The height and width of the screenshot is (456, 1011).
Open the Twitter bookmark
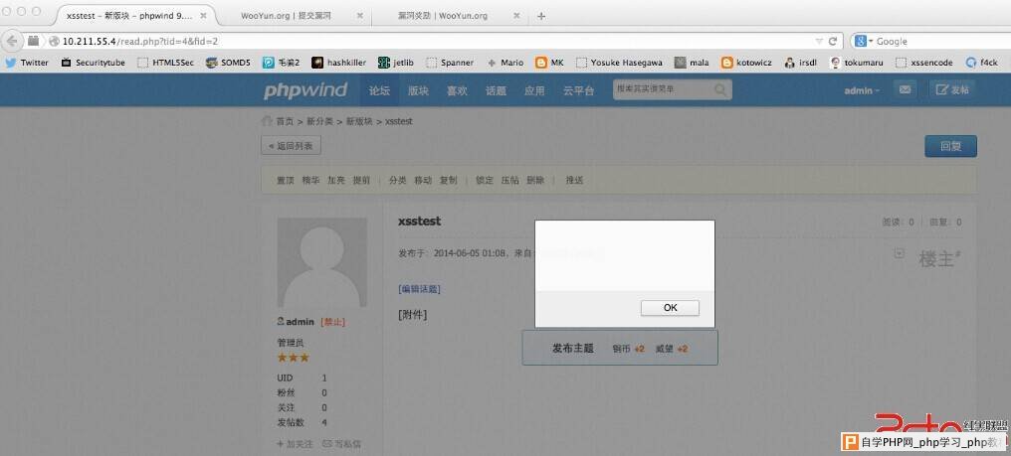pyautogui.click(x=27, y=63)
